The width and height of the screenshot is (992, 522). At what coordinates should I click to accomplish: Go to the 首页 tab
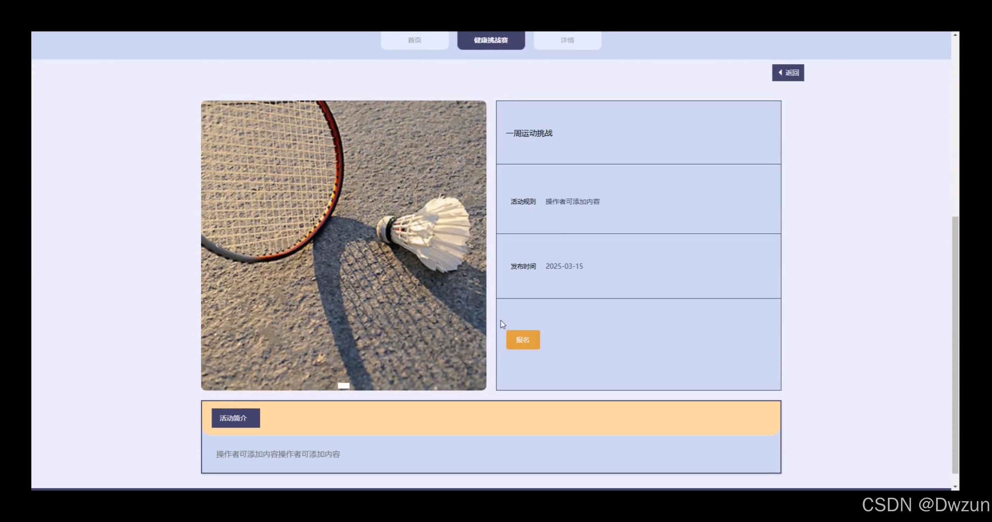click(414, 40)
